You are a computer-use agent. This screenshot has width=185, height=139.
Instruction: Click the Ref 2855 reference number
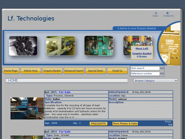pos(53,92)
